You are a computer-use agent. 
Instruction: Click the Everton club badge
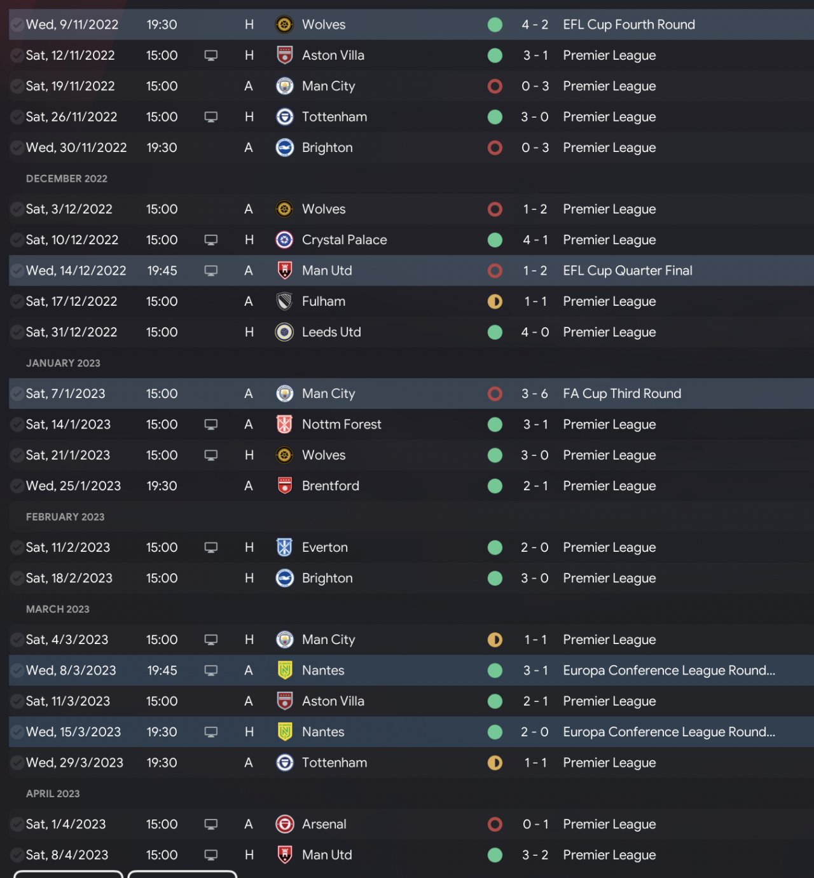click(x=284, y=547)
